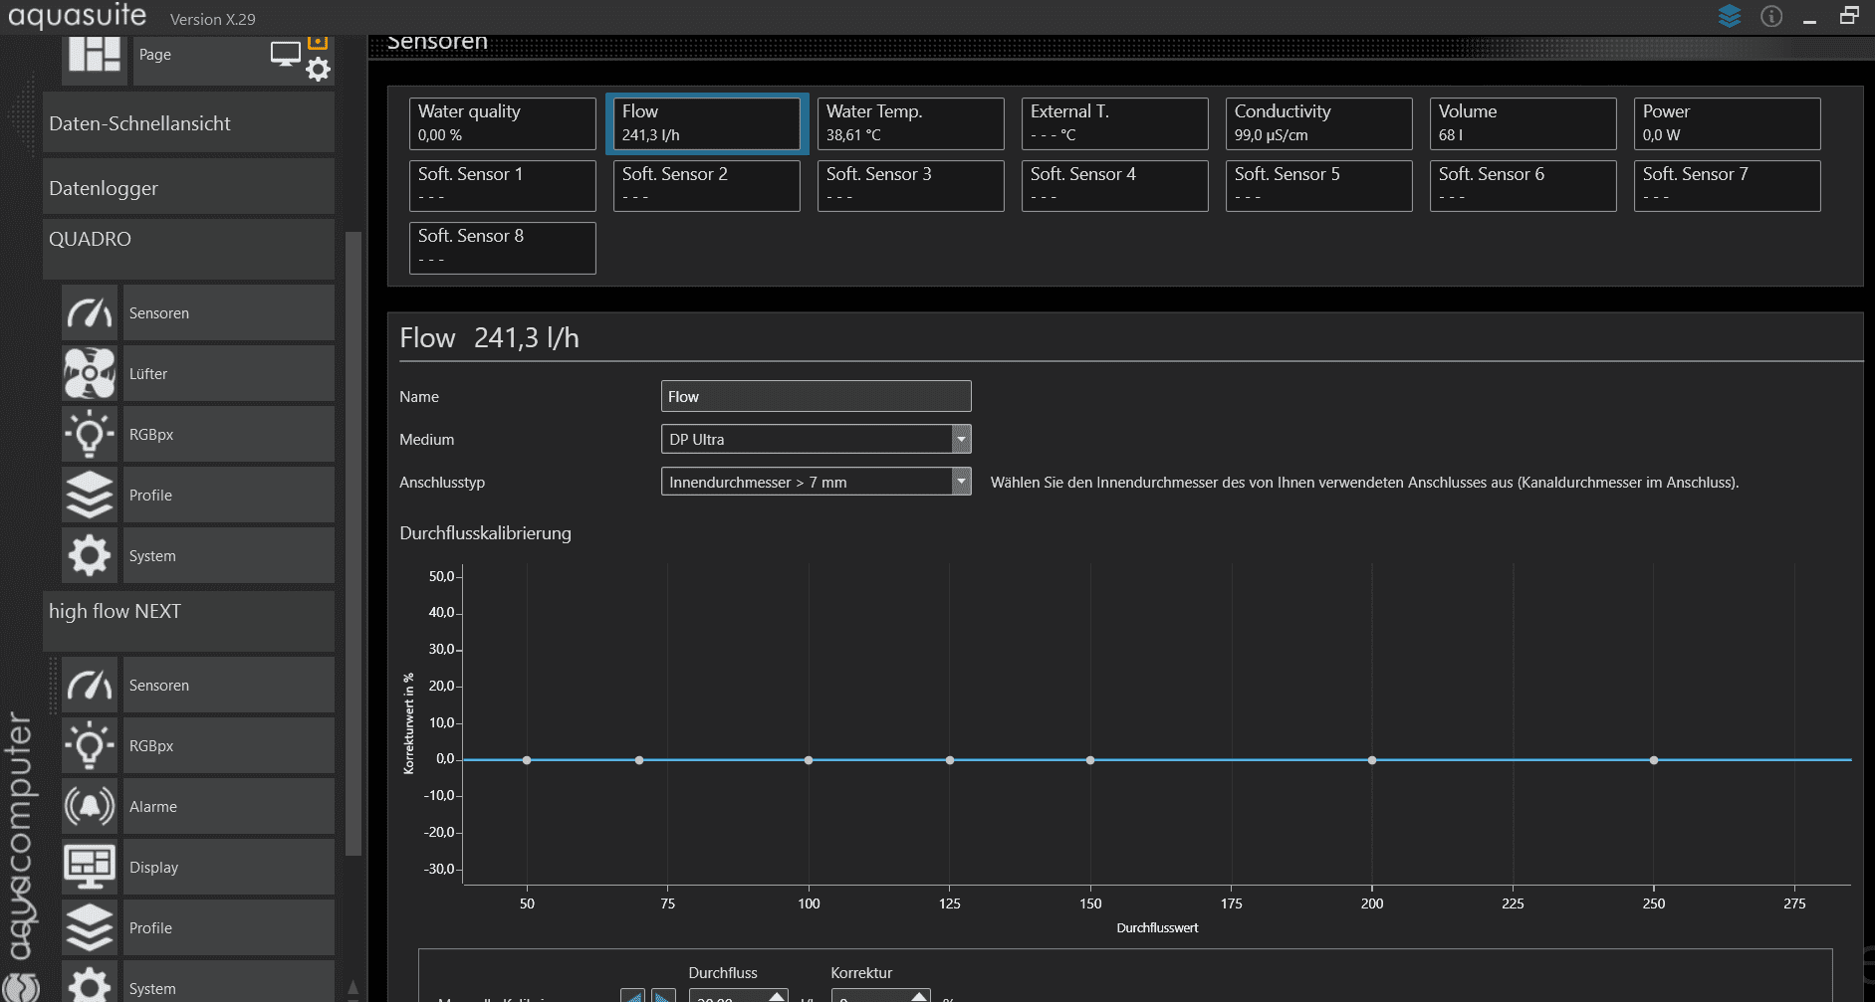This screenshot has height=1002, width=1875.
Task: Restore the aquasuite window size
Action: (x=1849, y=16)
